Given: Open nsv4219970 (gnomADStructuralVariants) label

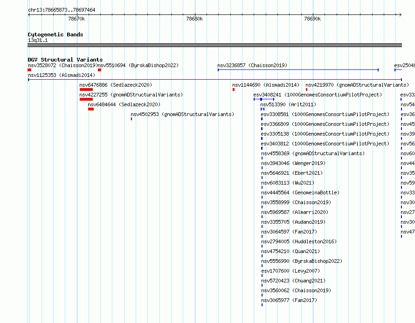Looking at the screenshot, I should click(357, 85).
